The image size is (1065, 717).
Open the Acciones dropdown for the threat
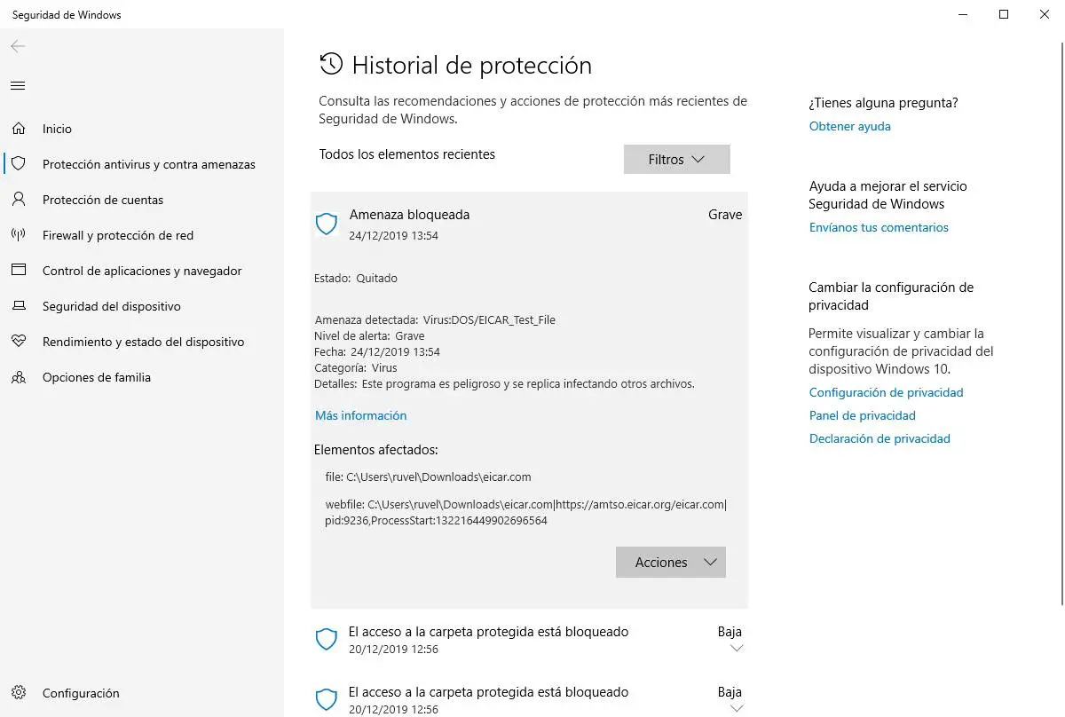coord(671,563)
